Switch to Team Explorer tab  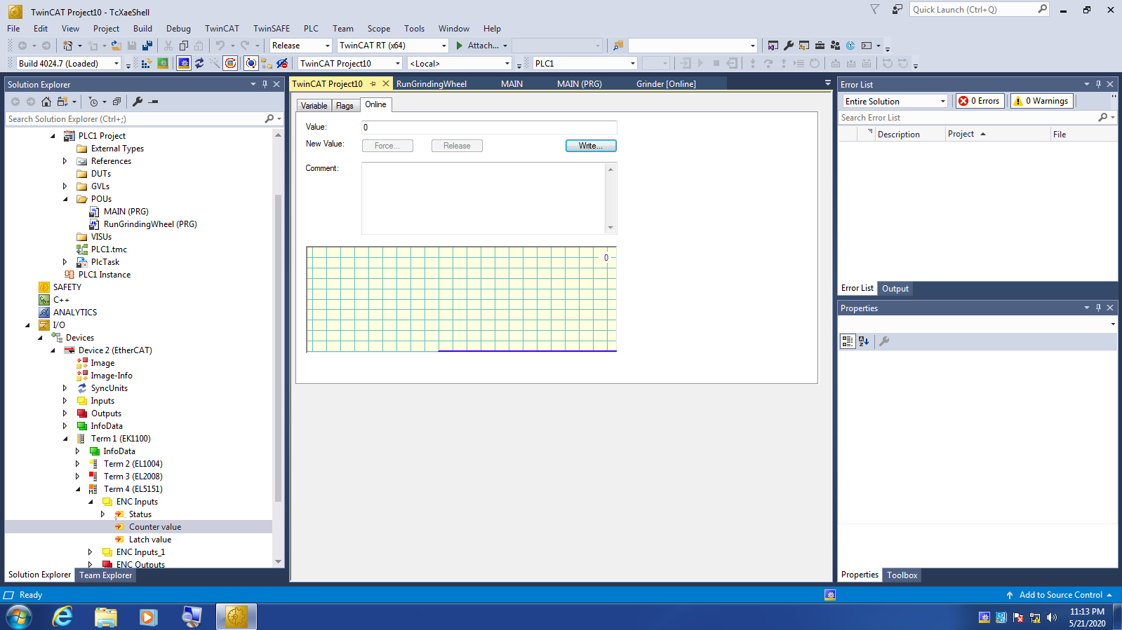(x=105, y=575)
